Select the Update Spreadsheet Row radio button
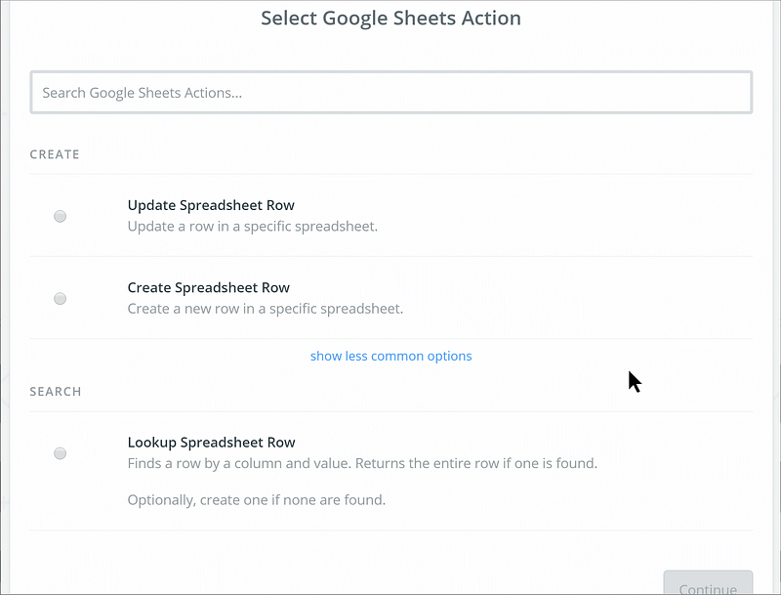This screenshot has width=781, height=595. point(61,216)
